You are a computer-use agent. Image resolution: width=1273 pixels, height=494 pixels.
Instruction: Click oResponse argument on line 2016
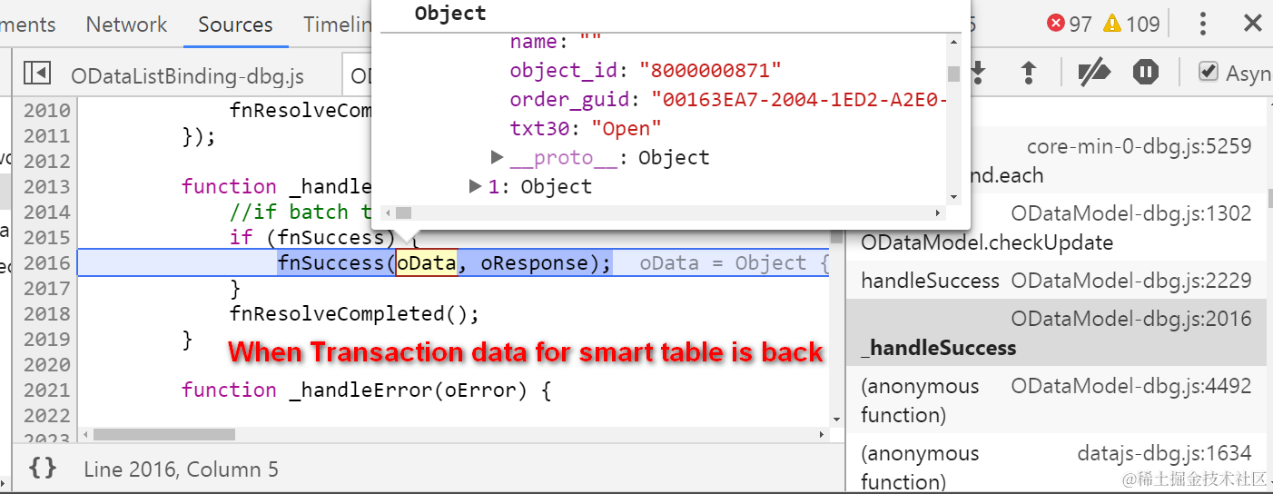[534, 263]
